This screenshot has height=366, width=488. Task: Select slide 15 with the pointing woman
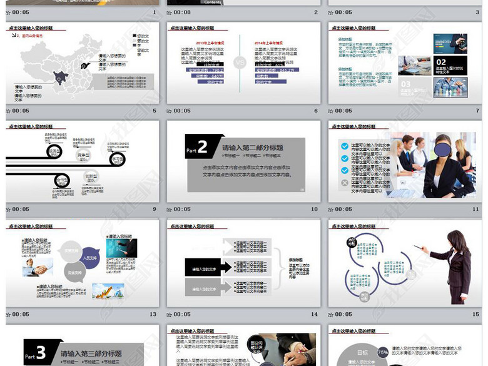[404, 266]
